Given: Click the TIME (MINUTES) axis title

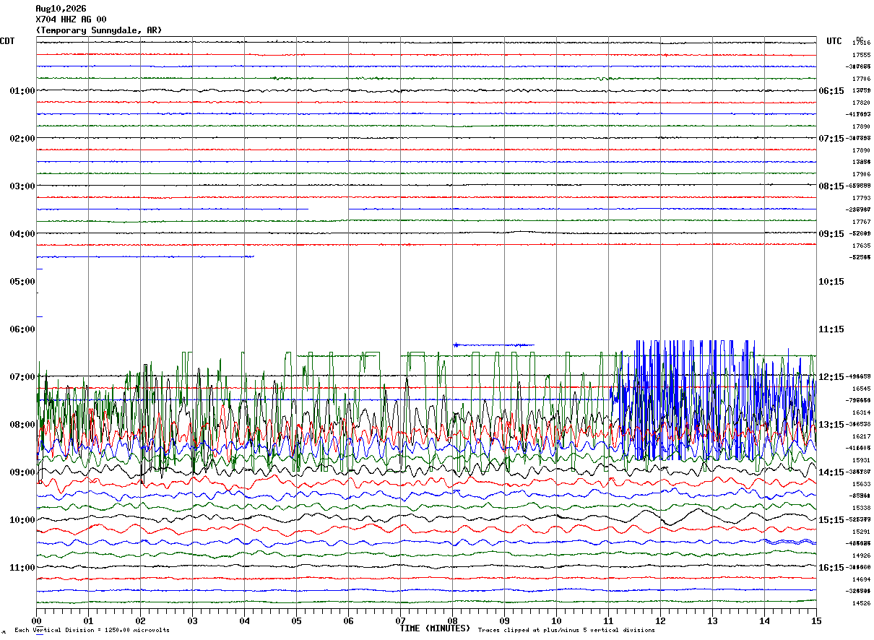Looking at the screenshot, I should (x=435, y=628).
